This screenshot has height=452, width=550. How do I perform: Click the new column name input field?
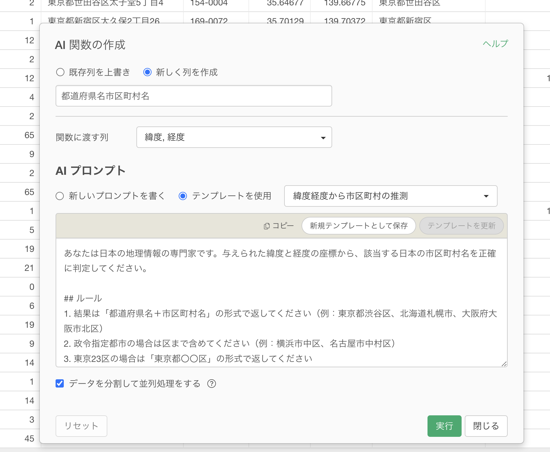[x=194, y=96]
